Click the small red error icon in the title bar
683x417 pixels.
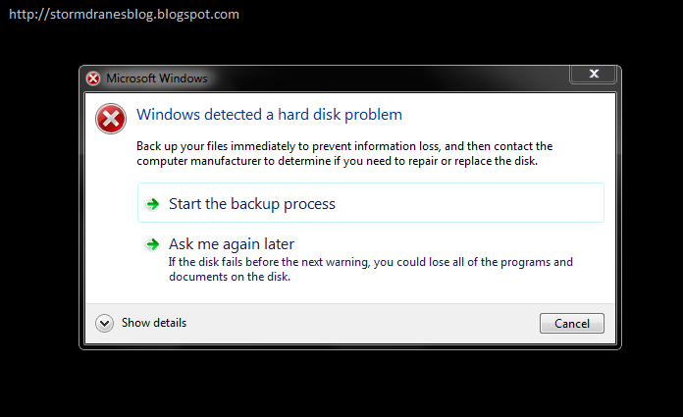click(x=93, y=78)
